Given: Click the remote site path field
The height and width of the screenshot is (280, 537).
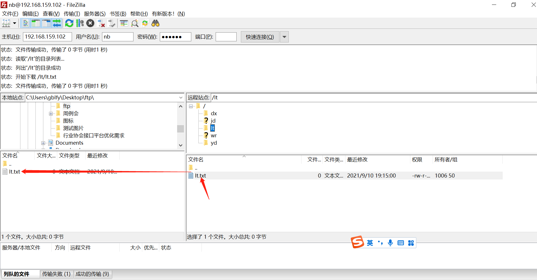Looking at the screenshot, I should click(374, 97).
